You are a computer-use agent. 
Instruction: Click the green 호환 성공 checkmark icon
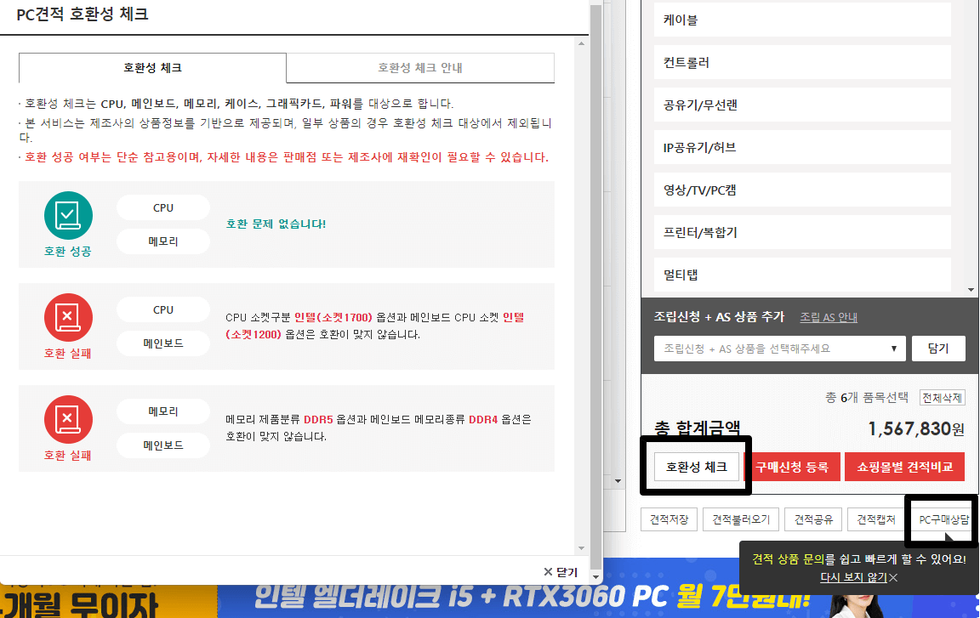(x=68, y=215)
